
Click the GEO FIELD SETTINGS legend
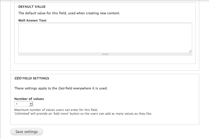[x=32, y=78]
